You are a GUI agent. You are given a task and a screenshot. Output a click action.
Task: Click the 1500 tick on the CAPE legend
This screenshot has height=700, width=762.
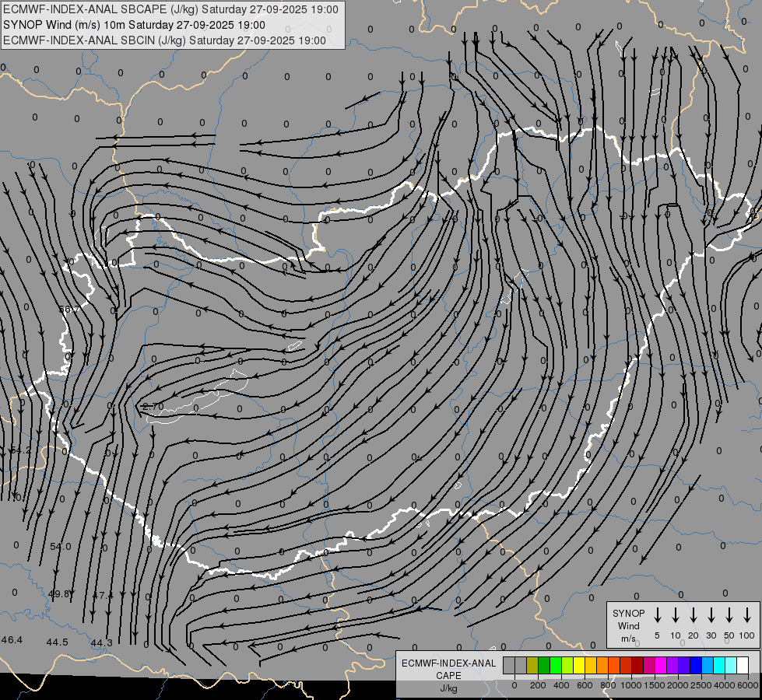click(655, 685)
